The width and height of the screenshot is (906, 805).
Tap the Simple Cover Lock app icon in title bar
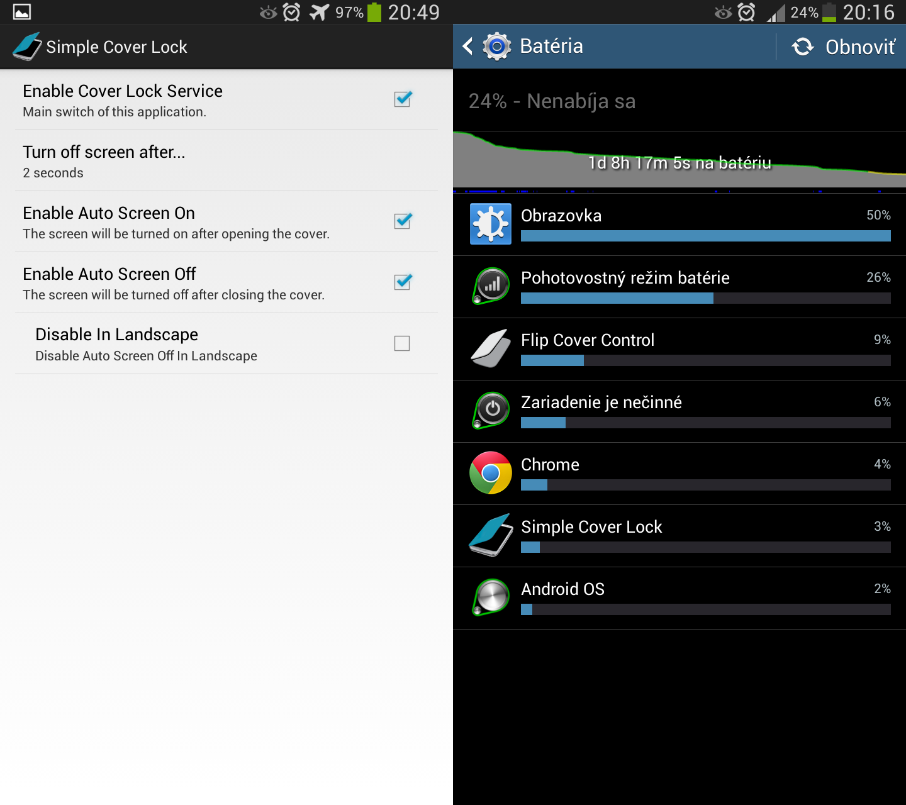pyautogui.click(x=27, y=47)
